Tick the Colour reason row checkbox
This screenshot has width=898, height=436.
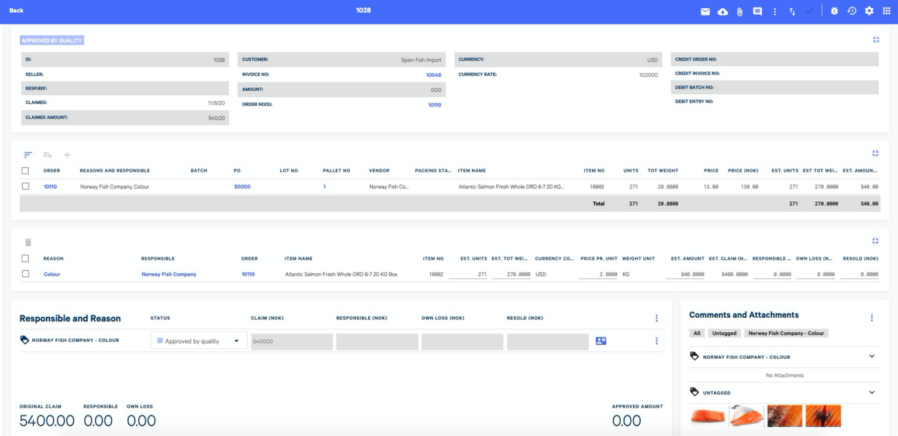pyautogui.click(x=25, y=274)
